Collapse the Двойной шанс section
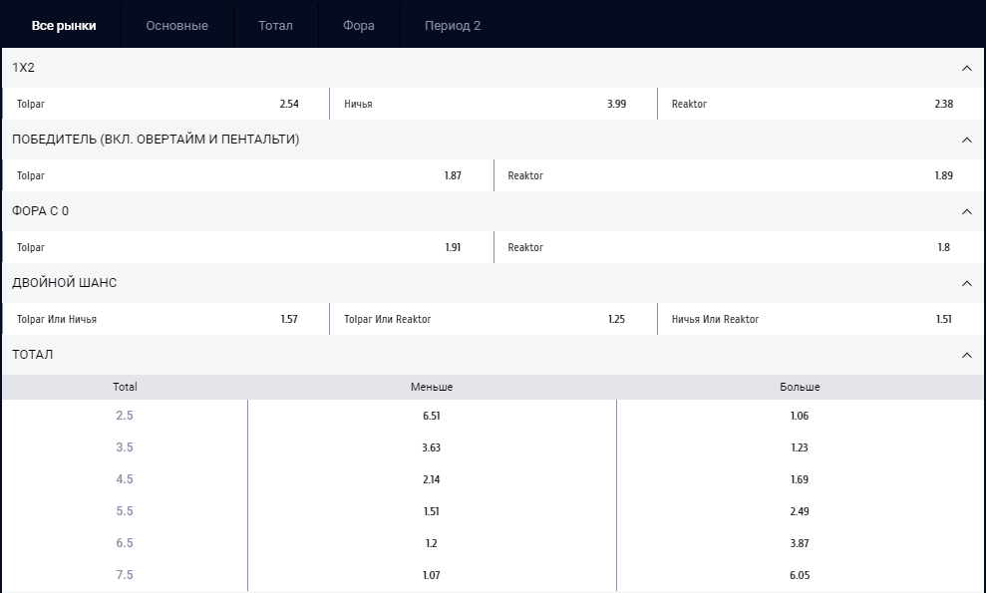Screen dimensions: 986x593 tap(966, 283)
